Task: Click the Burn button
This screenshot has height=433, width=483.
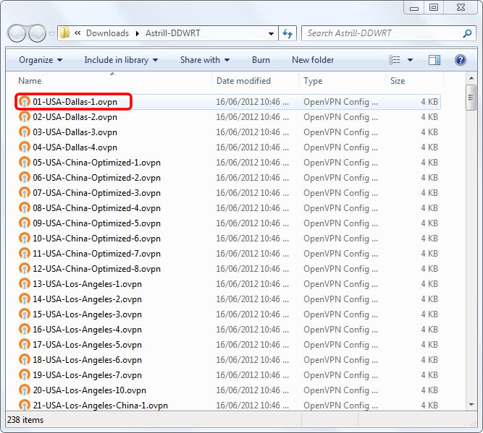Action: coord(261,60)
